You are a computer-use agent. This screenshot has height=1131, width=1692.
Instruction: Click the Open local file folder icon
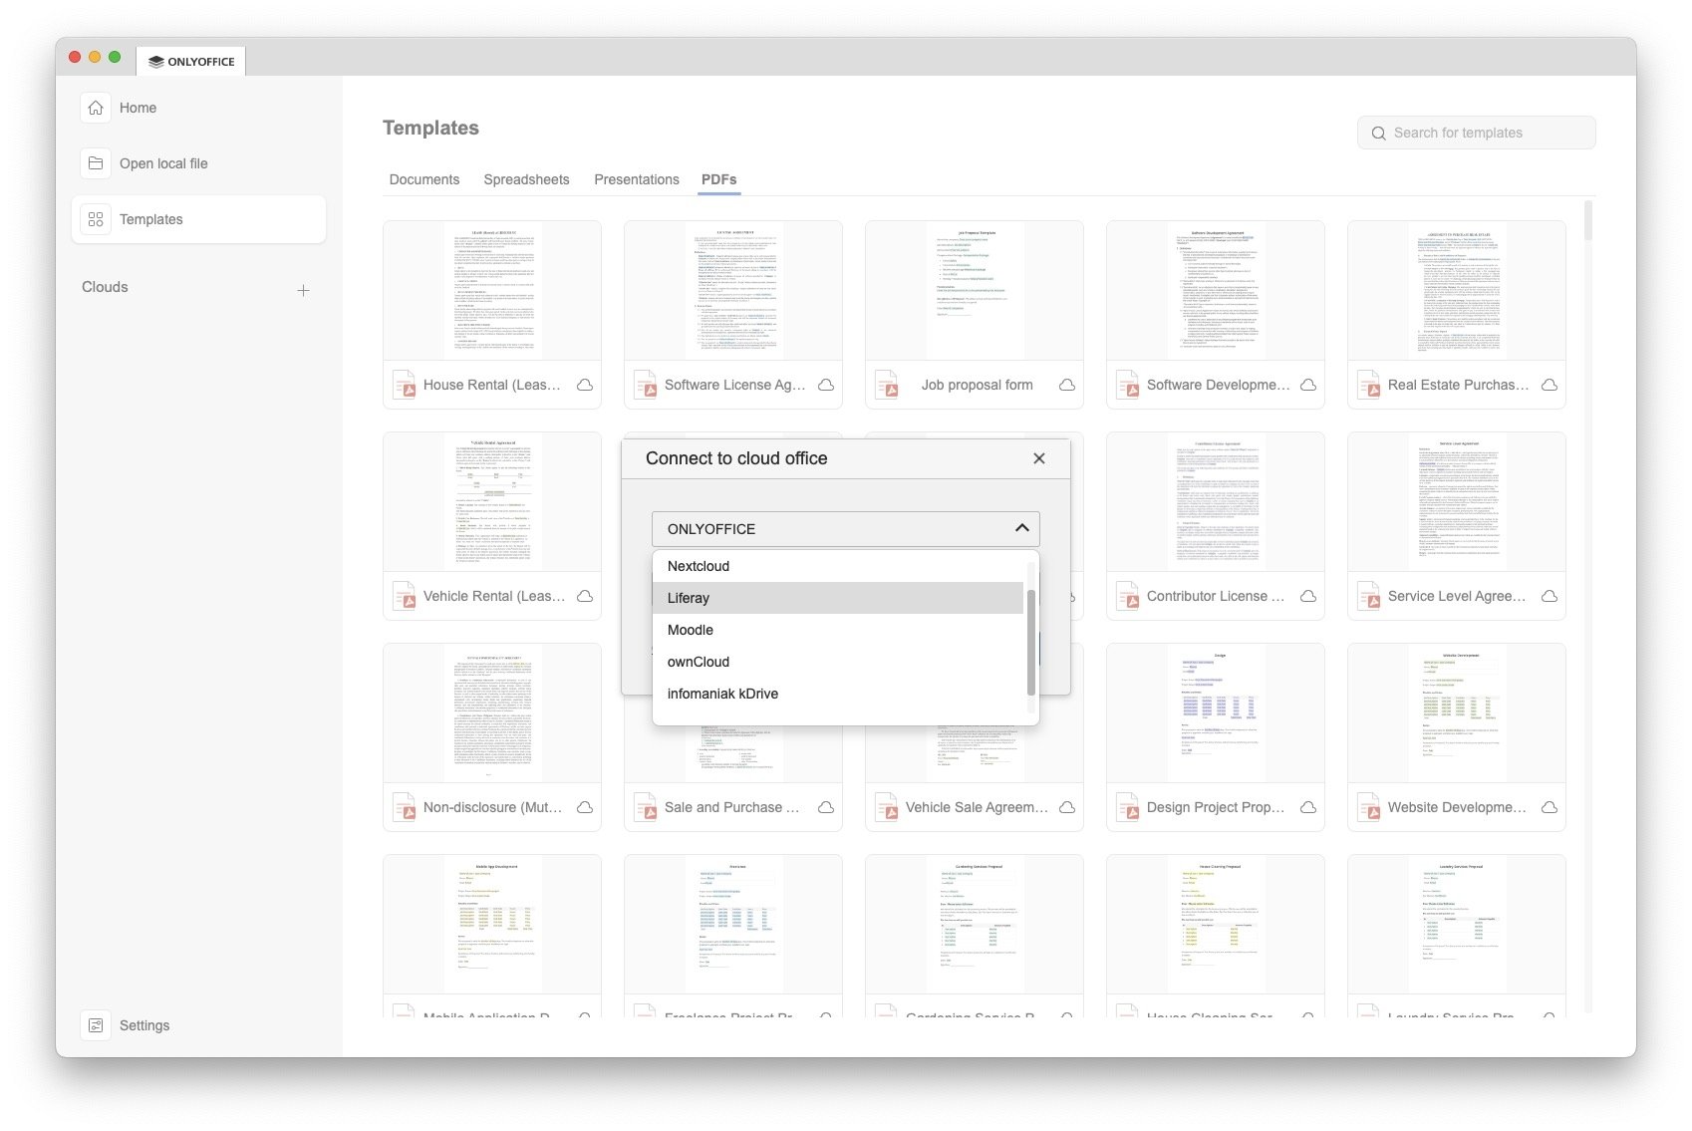(x=96, y=163)
